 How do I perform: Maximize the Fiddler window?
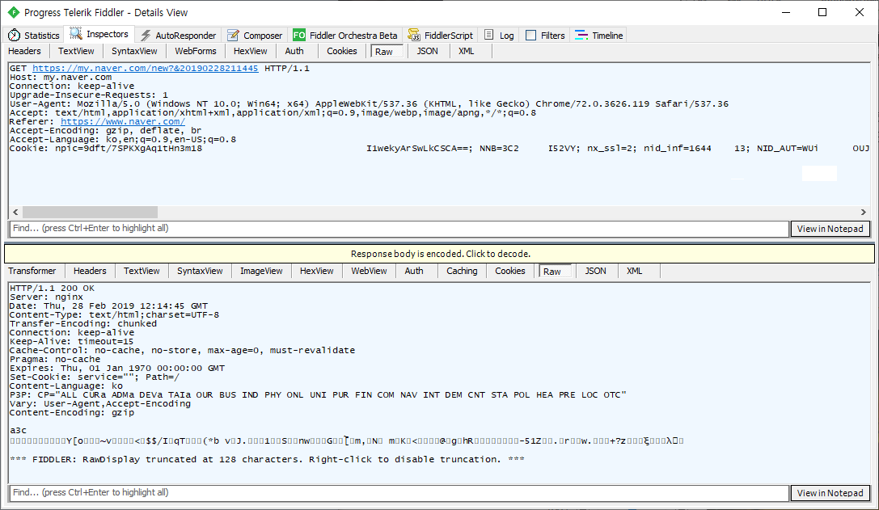(822, 12)
